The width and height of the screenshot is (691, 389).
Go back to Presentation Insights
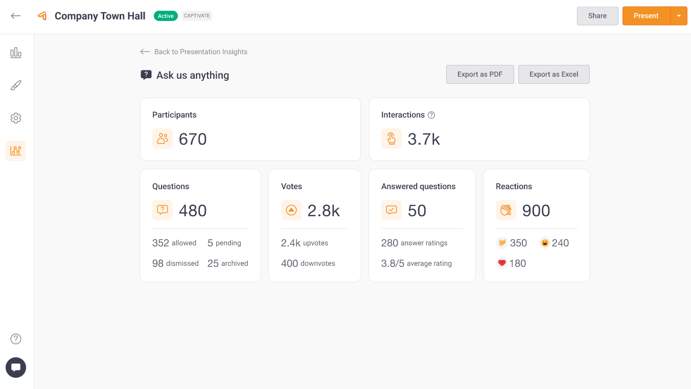click(194, 52)
